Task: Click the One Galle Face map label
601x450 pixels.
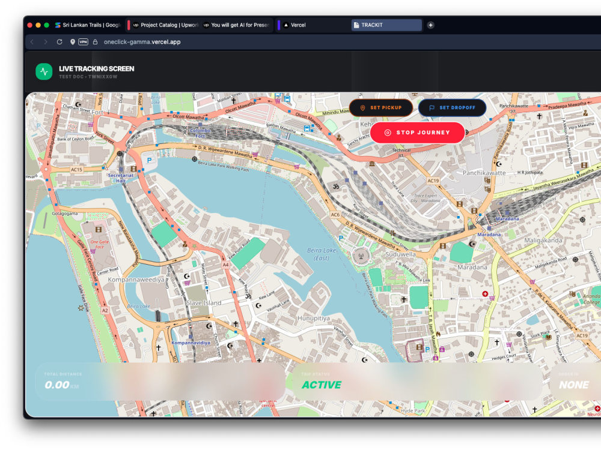Action: [100, 245]
